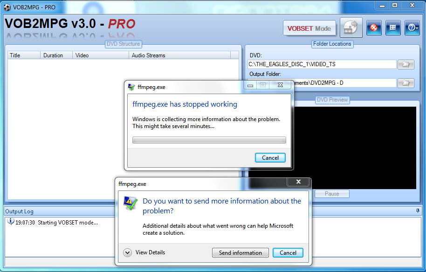The height and width of the screenshot is (272, 426).
Task: Click the VOB2MPG app icon in title bar
Action: (7, 7)
